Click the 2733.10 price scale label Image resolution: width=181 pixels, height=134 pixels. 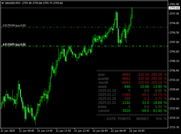(174, 80)
